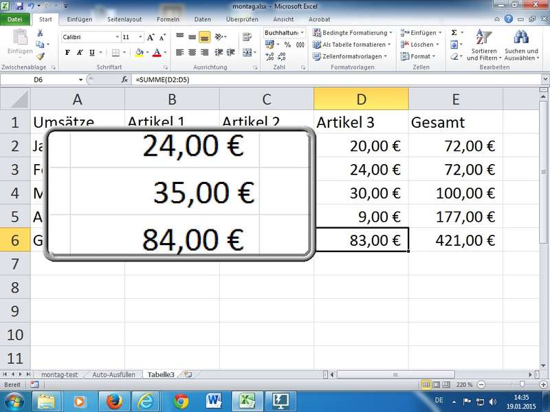Select cell E6 showing 421,00 €
This screenshot has width=550, height=412.
[x=455, y=240]
